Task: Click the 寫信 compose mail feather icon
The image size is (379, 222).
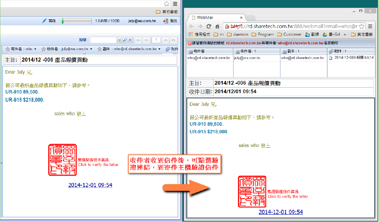Action: 44,21
